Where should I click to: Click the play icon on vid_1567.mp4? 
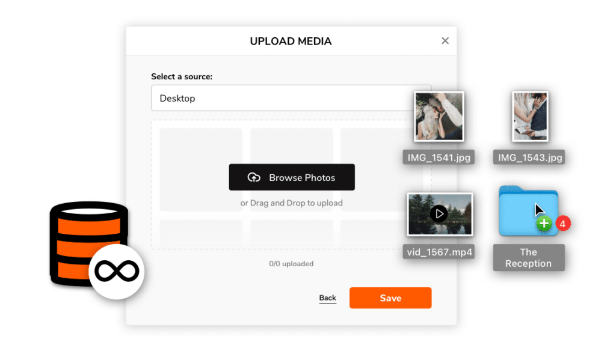click(x=439, y=213)
